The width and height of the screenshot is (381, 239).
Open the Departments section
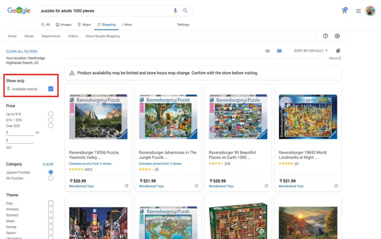pos(51,36)
